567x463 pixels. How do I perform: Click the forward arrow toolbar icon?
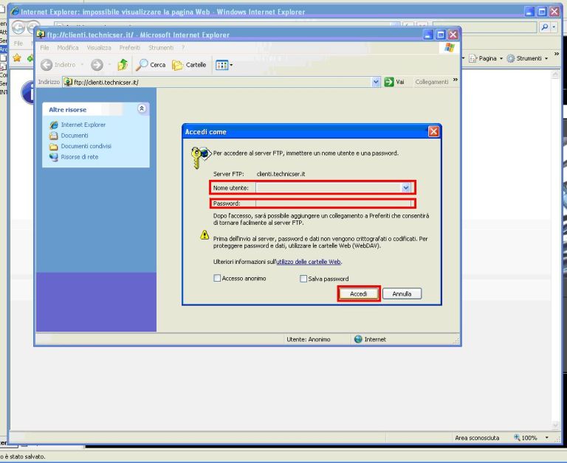[x=97, y=65]
